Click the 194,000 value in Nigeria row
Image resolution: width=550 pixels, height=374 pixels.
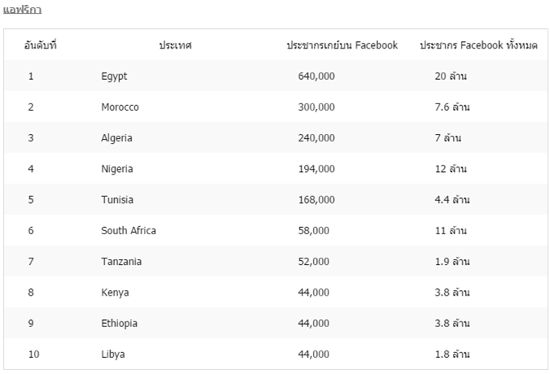click(x=316, y=169)
